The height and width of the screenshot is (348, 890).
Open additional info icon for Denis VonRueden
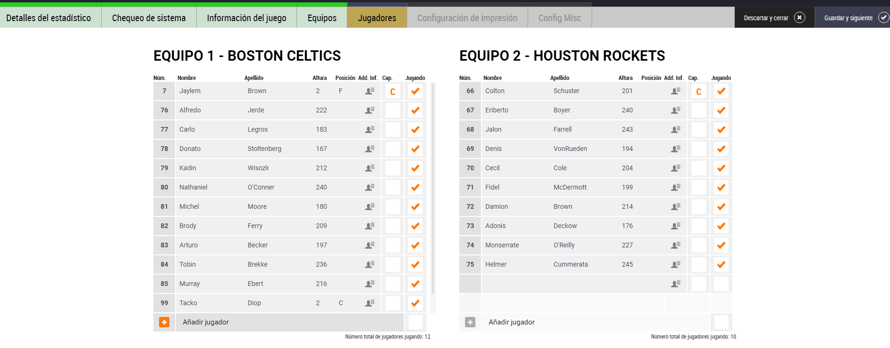(x=676, y=149)
